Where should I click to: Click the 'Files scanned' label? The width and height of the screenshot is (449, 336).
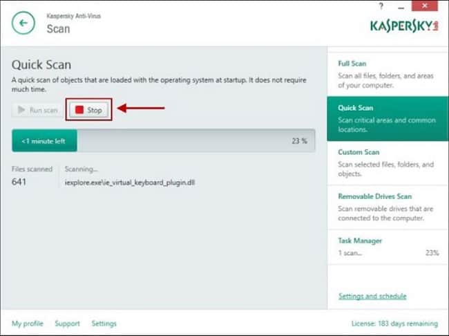coord(32,169)
